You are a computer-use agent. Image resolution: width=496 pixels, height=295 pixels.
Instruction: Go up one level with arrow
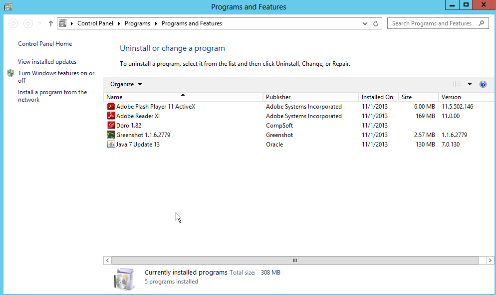[50, 23]
